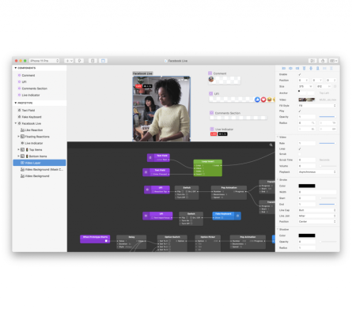Select the Video Layer row
The width and height of the screenshot is (352, 316).
point(40,163)
